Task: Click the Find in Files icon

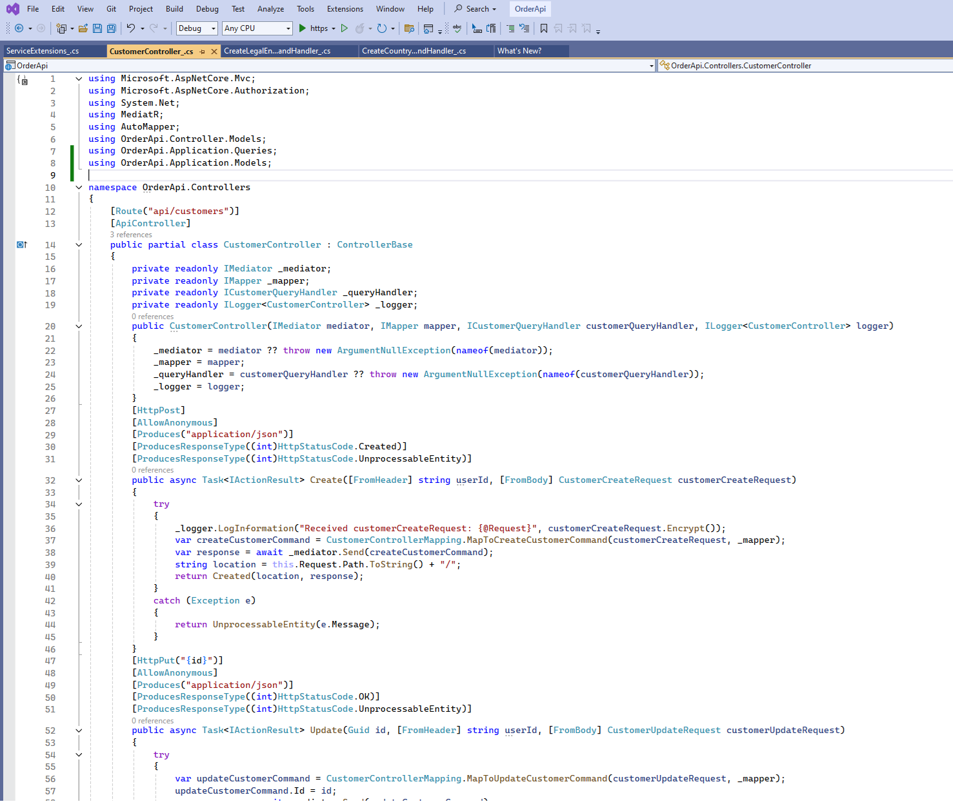Action: point(408,28)
